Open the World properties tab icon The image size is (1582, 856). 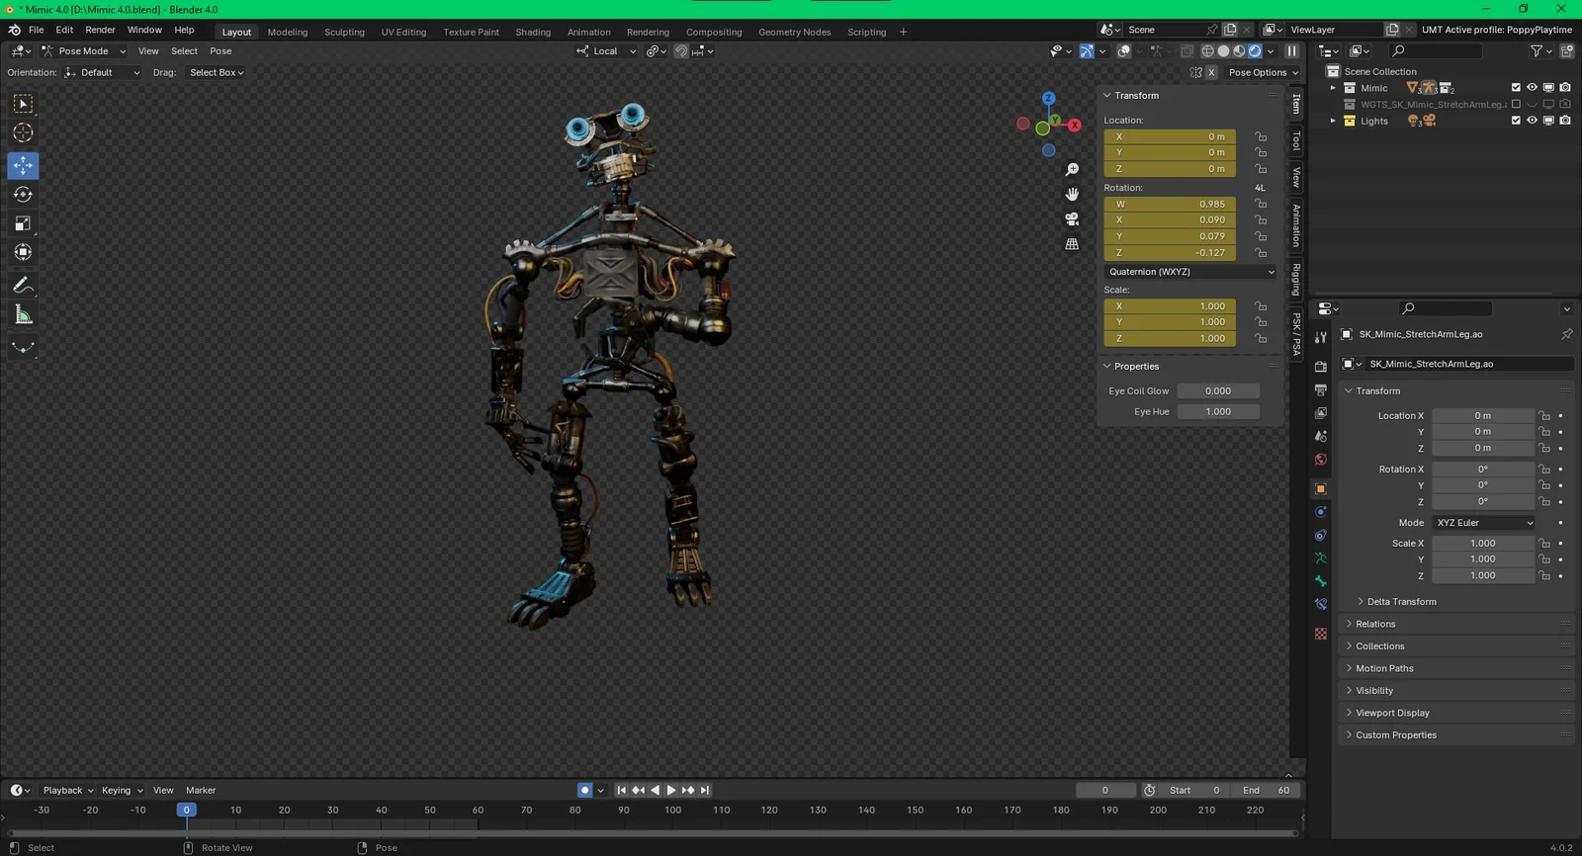[1321, 460]
